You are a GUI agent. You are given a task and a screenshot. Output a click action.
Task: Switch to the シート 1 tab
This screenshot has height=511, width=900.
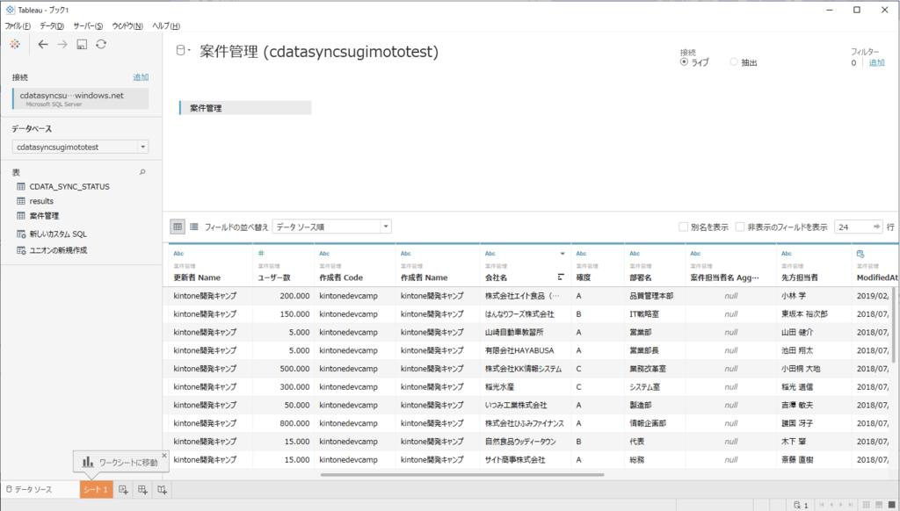[96, 489]
